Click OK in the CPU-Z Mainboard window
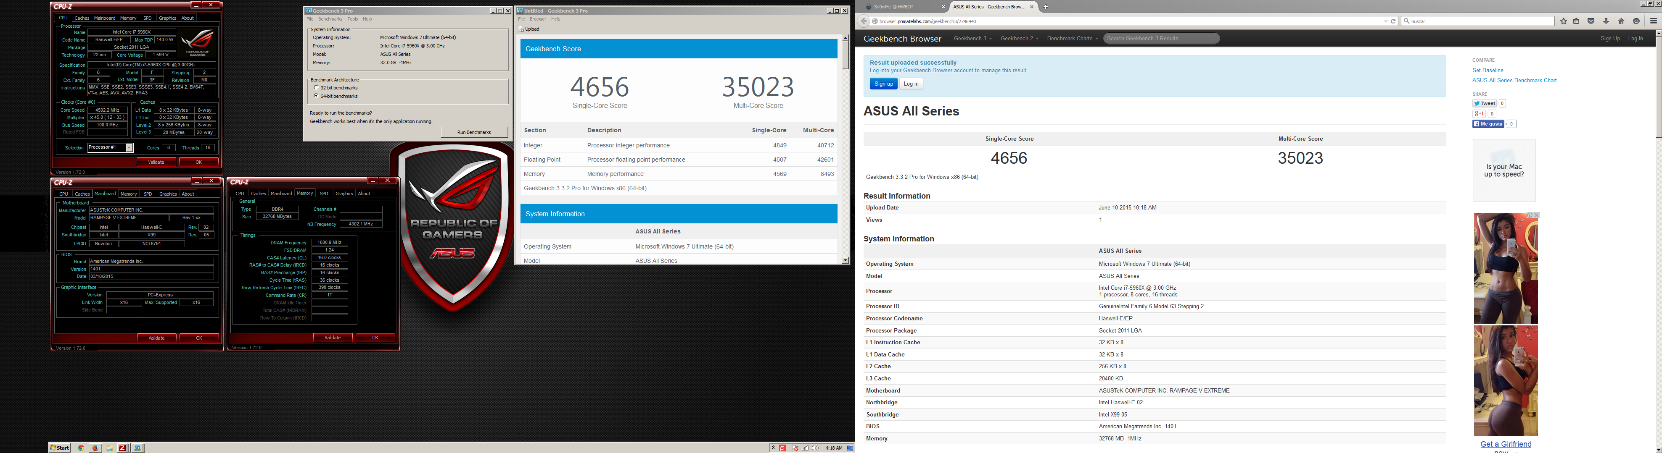 [x=199, y=338]
